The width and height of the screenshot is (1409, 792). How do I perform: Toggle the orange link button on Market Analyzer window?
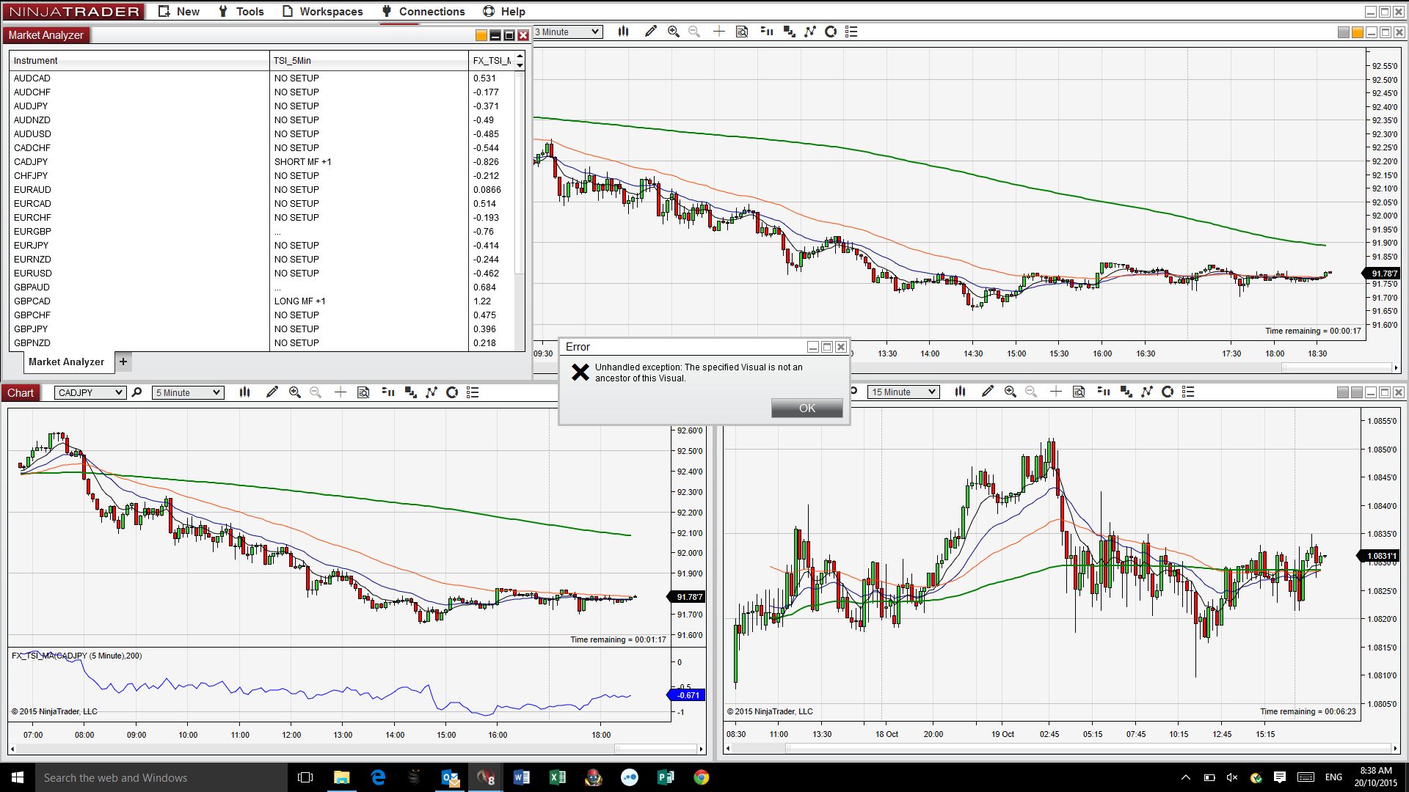481,35
